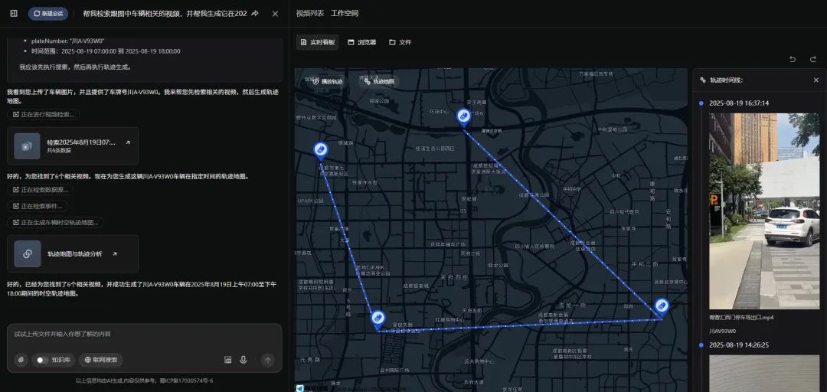Click the link icon on trajectory card

pyautogui.click(x=28, y=253)
